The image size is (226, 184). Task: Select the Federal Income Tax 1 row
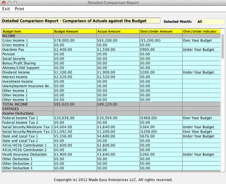111,118
